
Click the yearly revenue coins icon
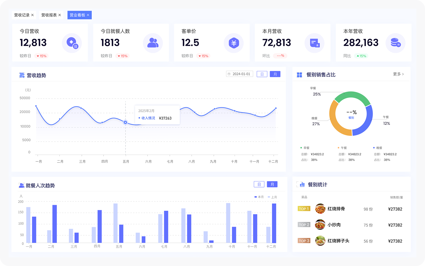click(x=396, y=43)
